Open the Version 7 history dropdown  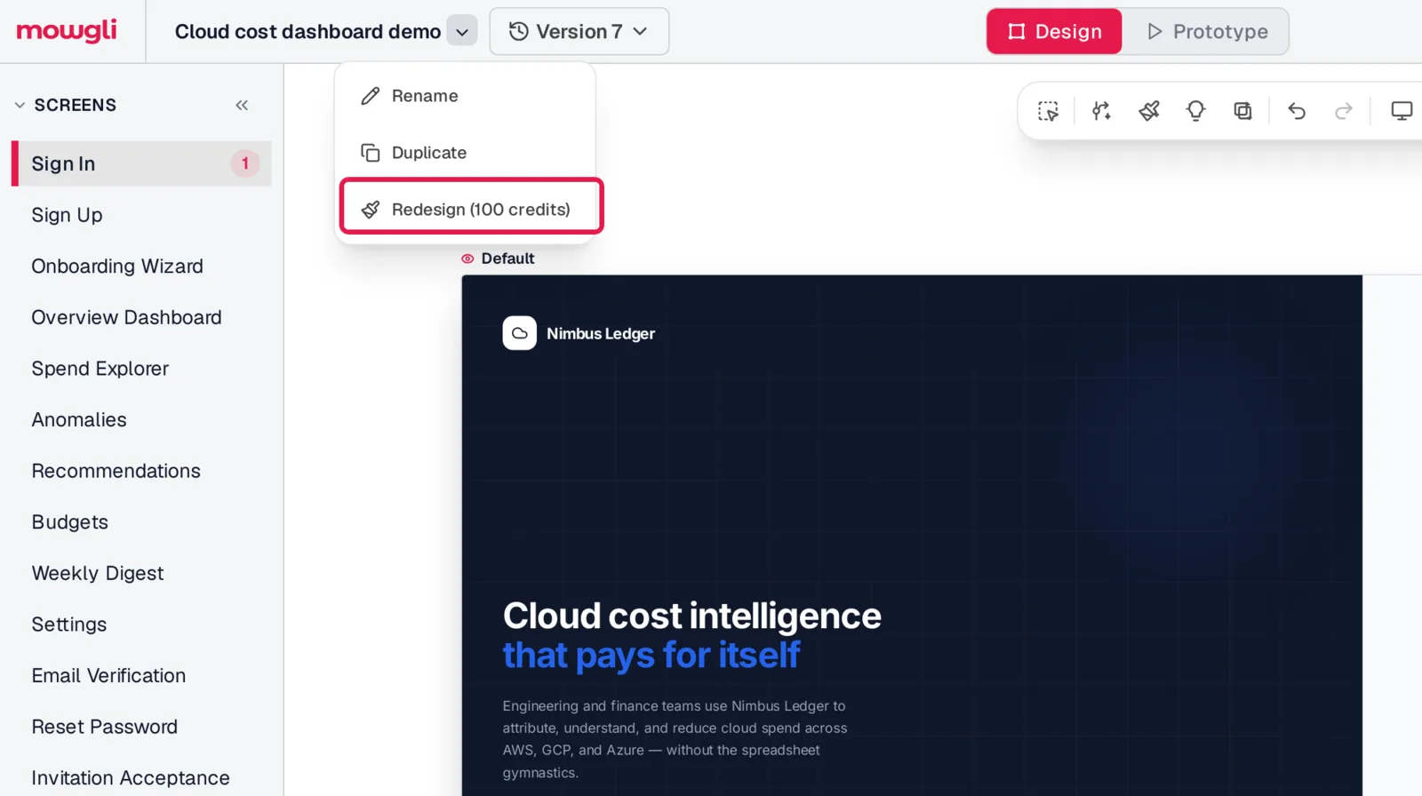tap(579, 32)
